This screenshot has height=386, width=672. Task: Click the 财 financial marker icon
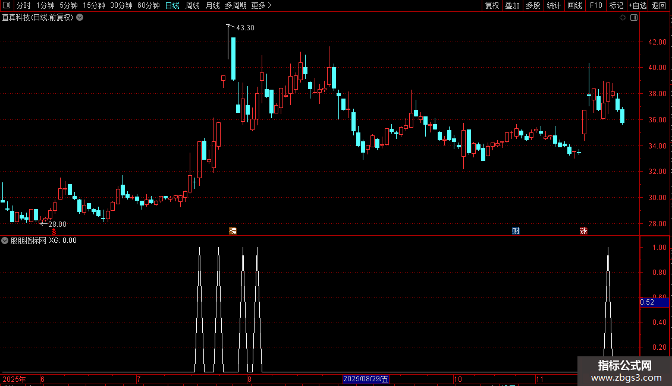[x=516, y=230]
